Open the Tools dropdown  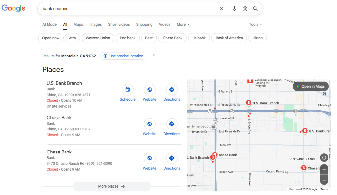coord(255,24)
